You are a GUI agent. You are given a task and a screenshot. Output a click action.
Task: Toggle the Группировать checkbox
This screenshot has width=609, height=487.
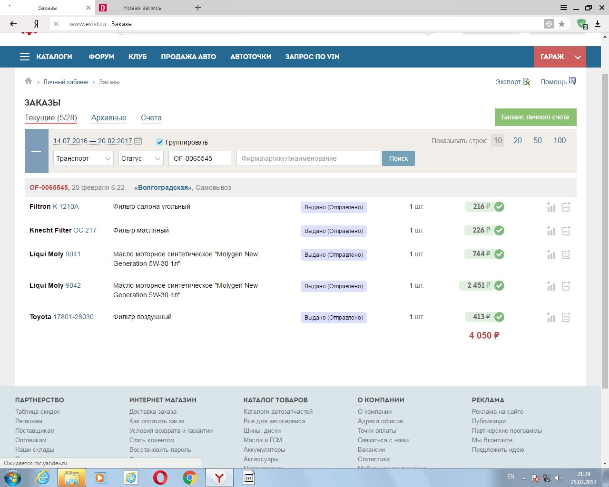[160, 142]
